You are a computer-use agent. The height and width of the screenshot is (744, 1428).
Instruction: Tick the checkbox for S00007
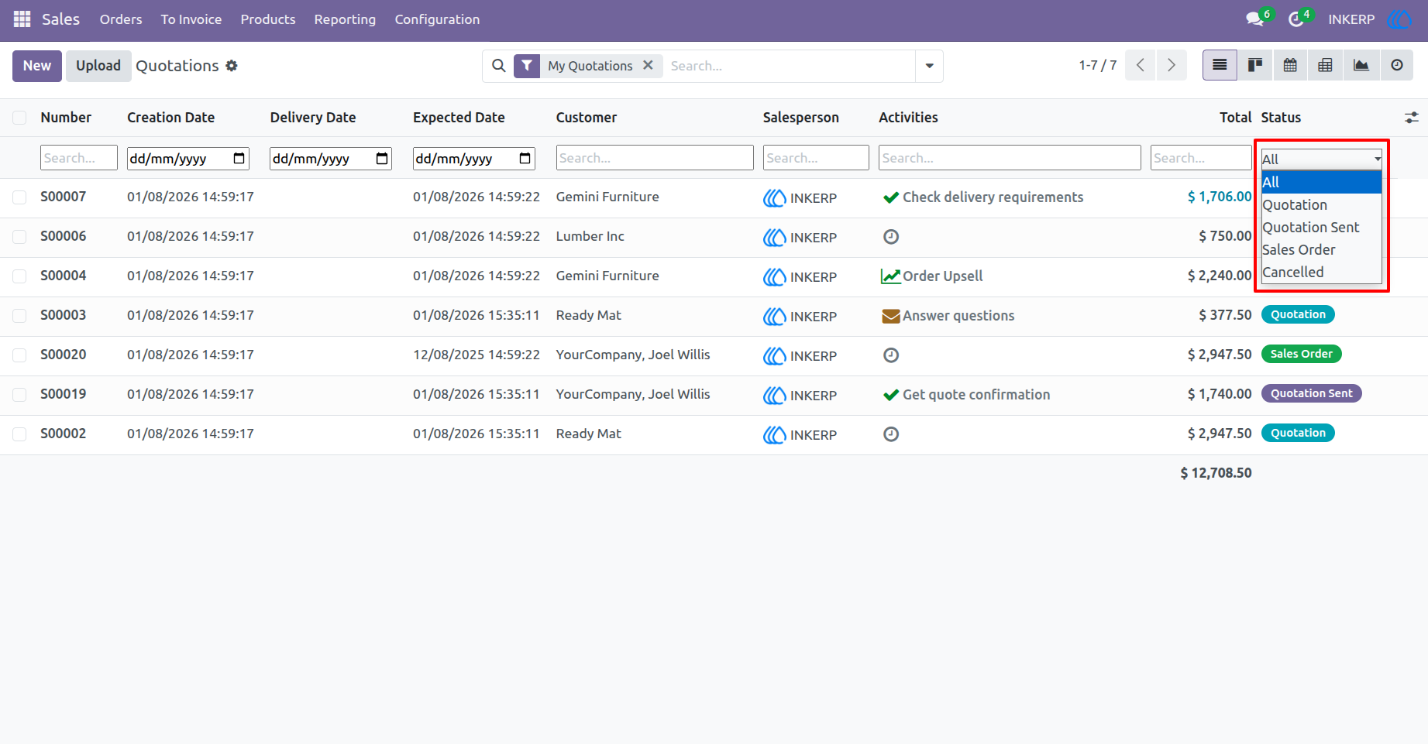[19, 197]
